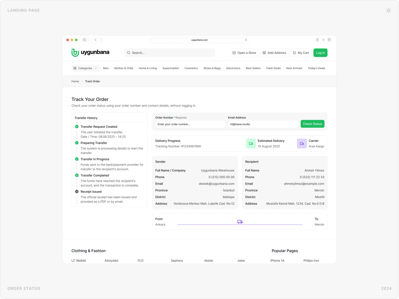Click Open a Store button
Image resolution: width=399 pixels, height=299 pixels.
244,53
